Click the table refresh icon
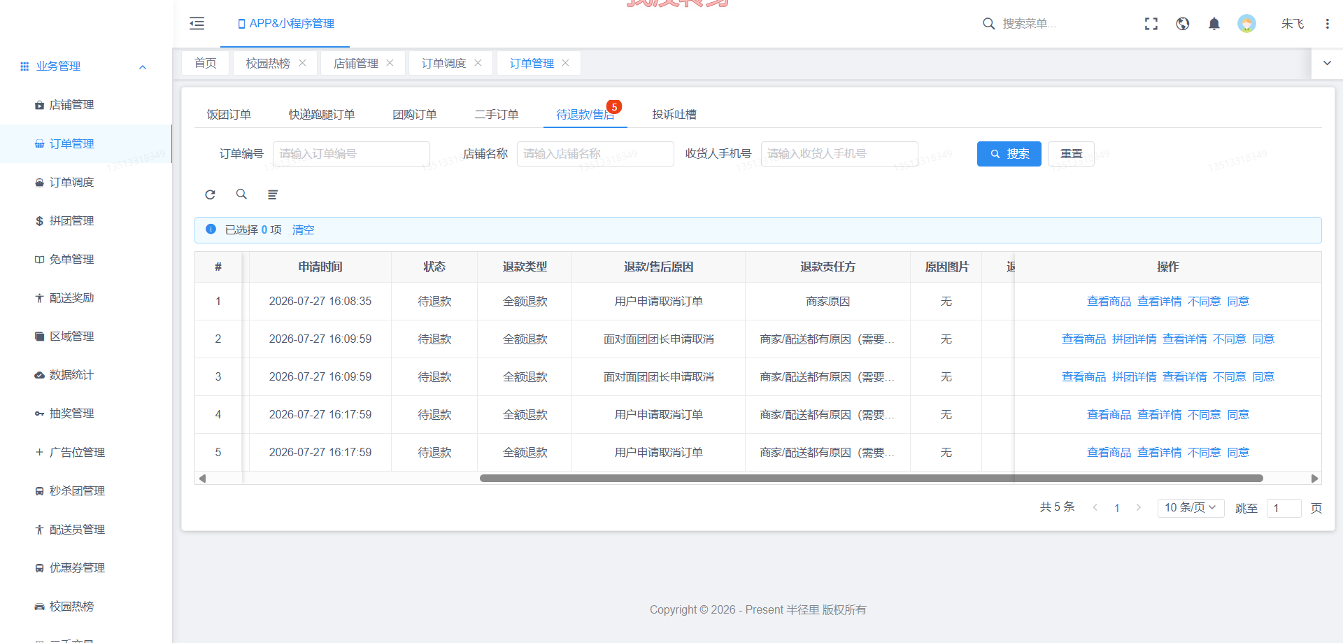The height and width of the screenshot is (643, 1343). pos(210,195)
